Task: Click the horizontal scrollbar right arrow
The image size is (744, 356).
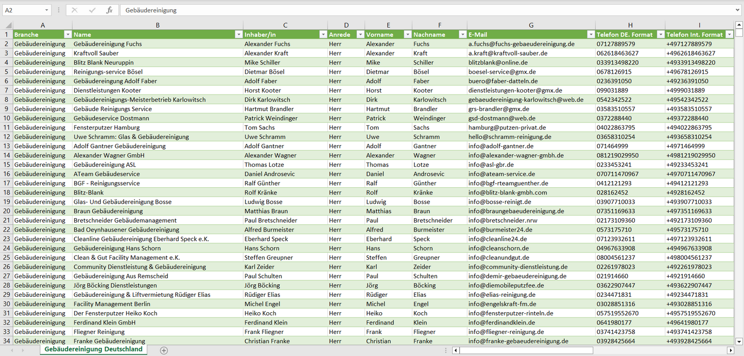Action: [x=730, y=350]
